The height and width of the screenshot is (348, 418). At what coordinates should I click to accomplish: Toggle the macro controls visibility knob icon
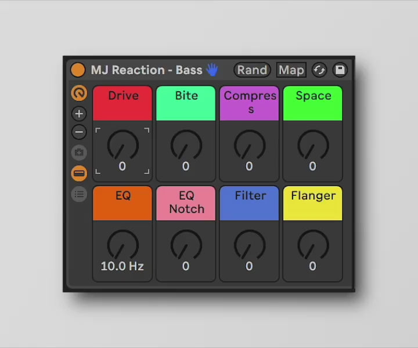tap(79, 93)
